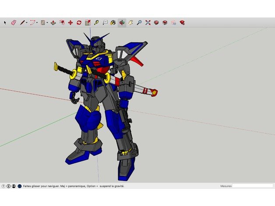The height and width of the screenshot is (206, 275).
Task: Activate the Rotate tool
Action: (x=79, y=22)
